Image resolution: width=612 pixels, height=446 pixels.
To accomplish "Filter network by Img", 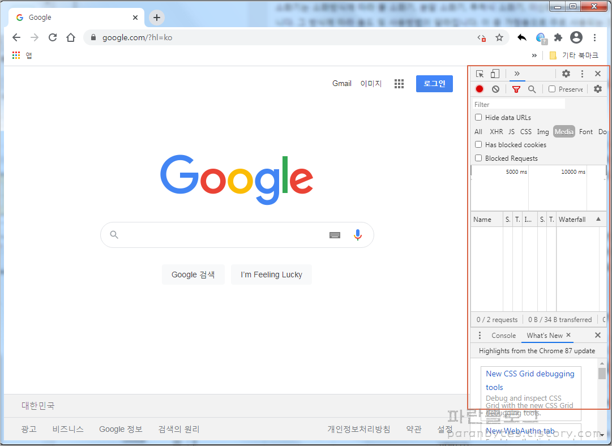I will [543, 131].
